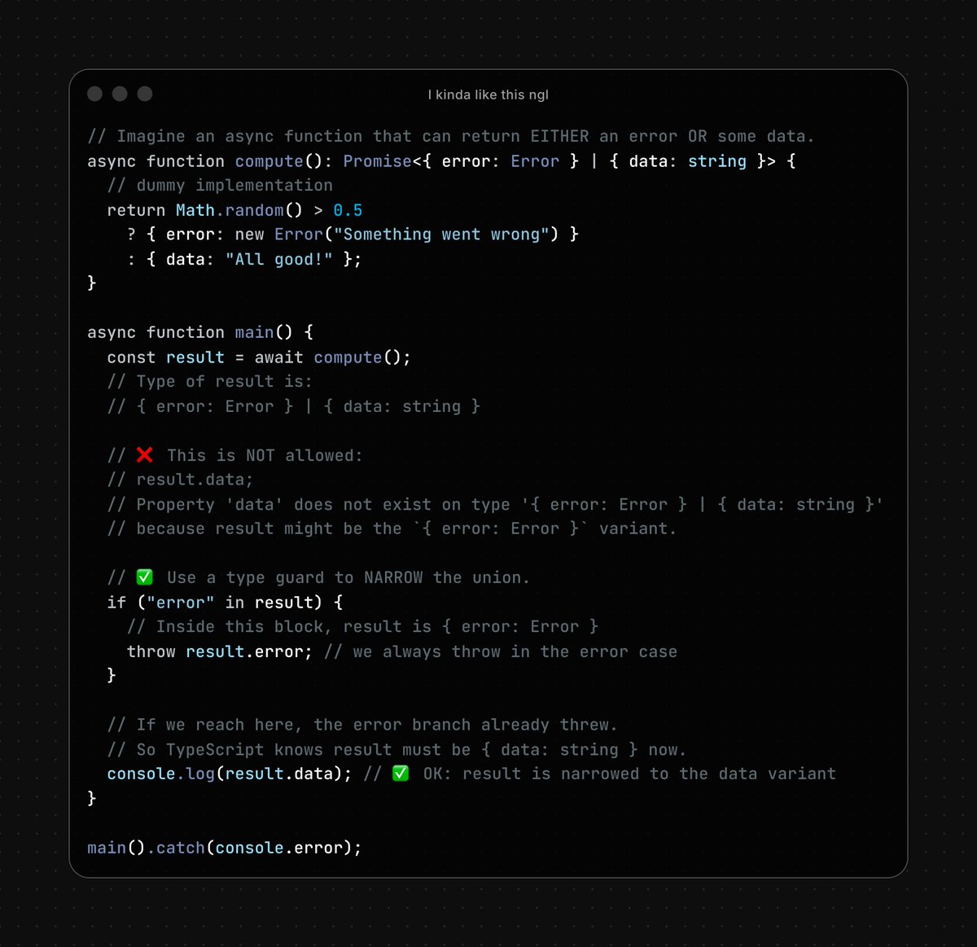Viewport: 977px width, 947px height.
Task: Click 'NARROW' in the type guard comment
Action: [393, 577]
